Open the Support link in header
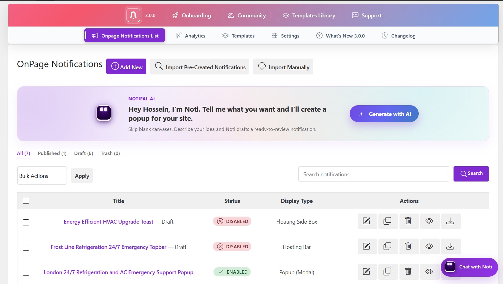Viewport: 503px width, 284px height. pos(366,15)
